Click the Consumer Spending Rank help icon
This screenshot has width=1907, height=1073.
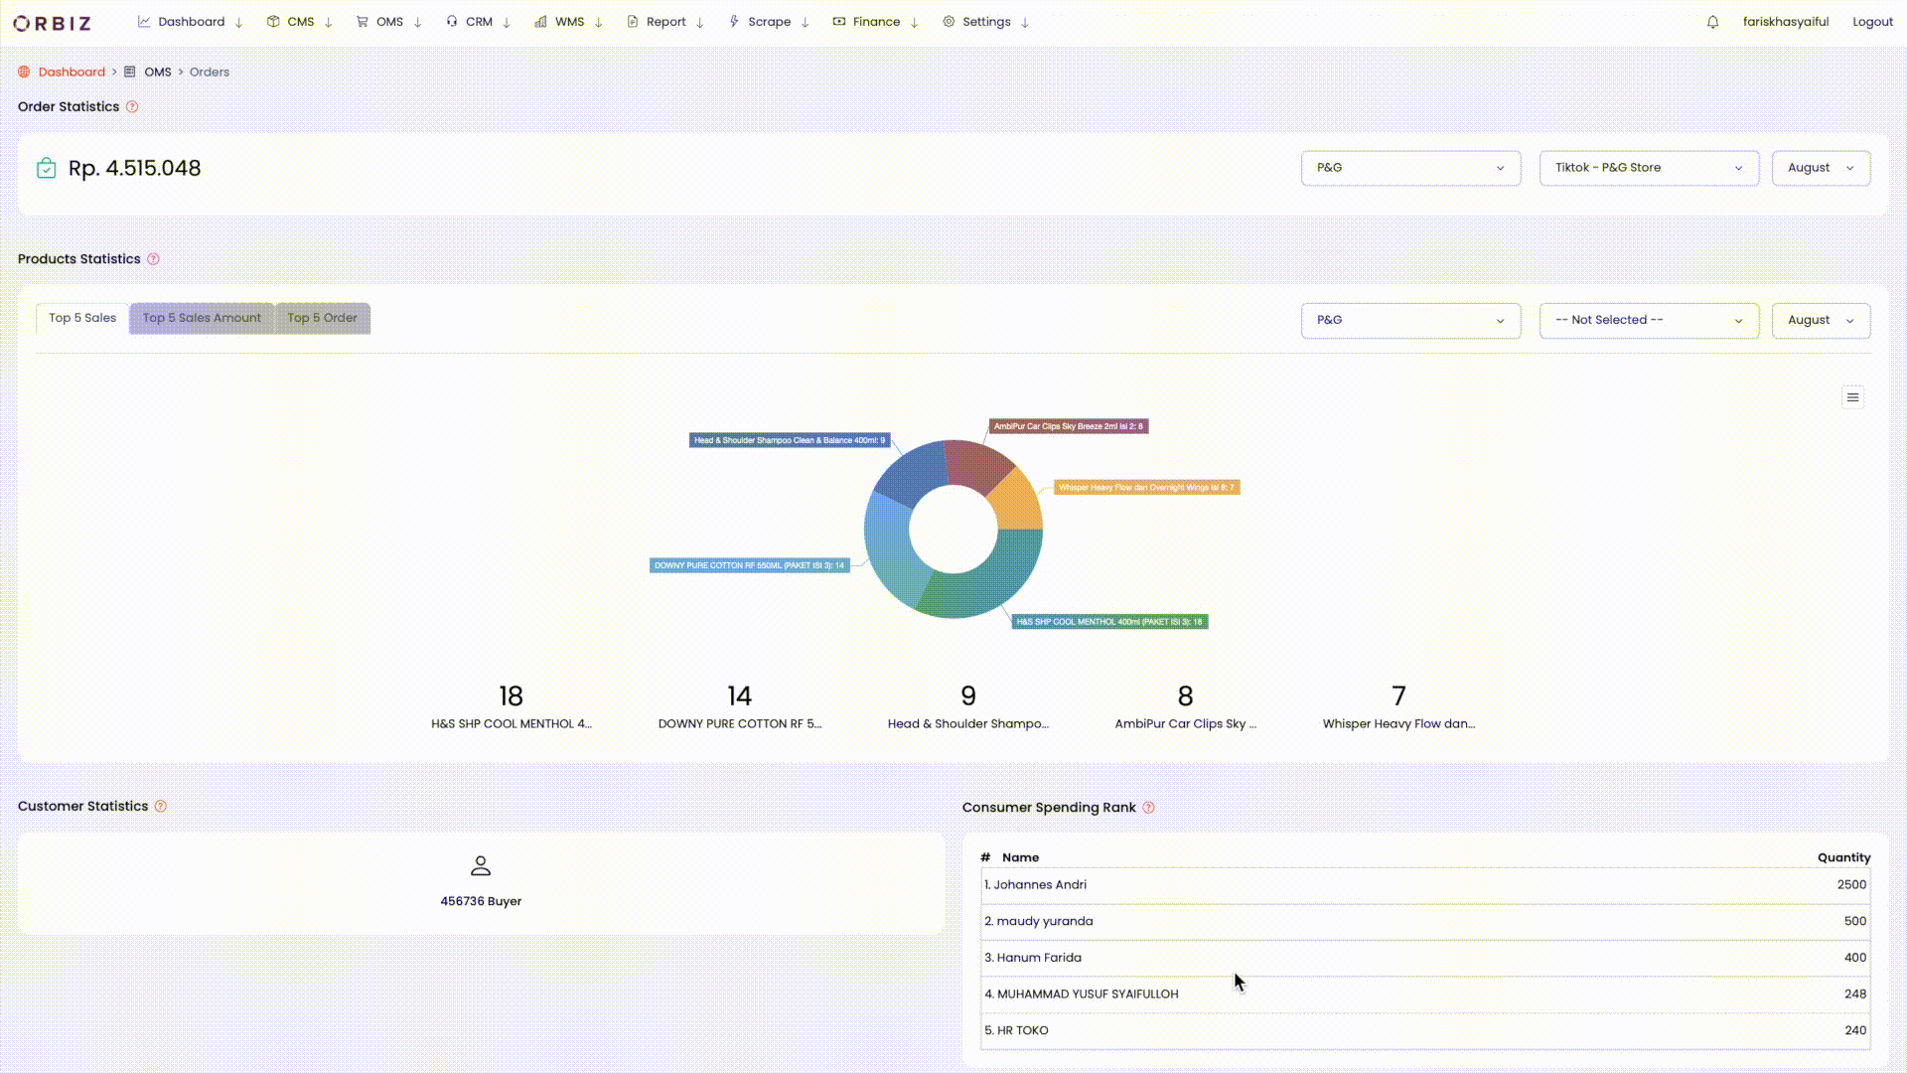click(1148, 808)
